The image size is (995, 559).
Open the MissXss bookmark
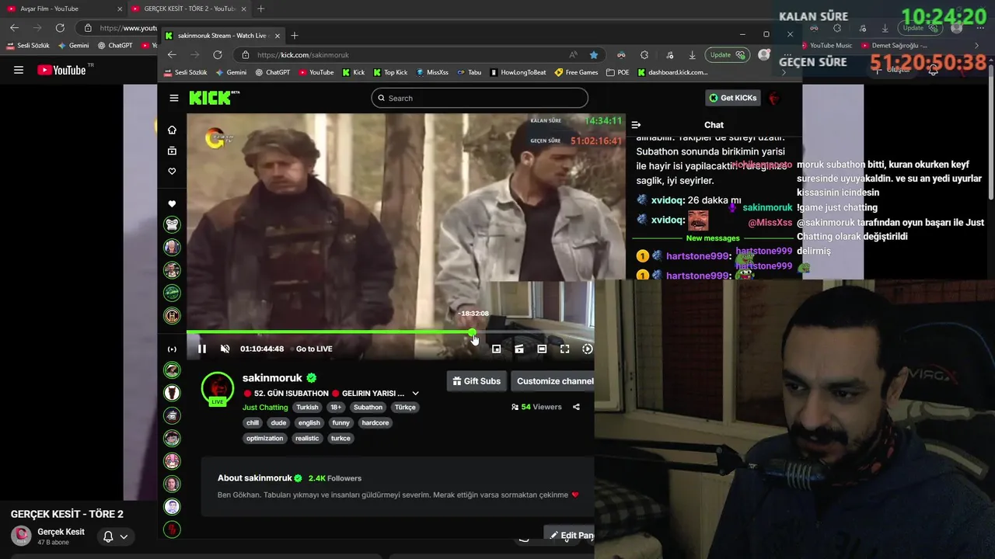pos(432,72)
